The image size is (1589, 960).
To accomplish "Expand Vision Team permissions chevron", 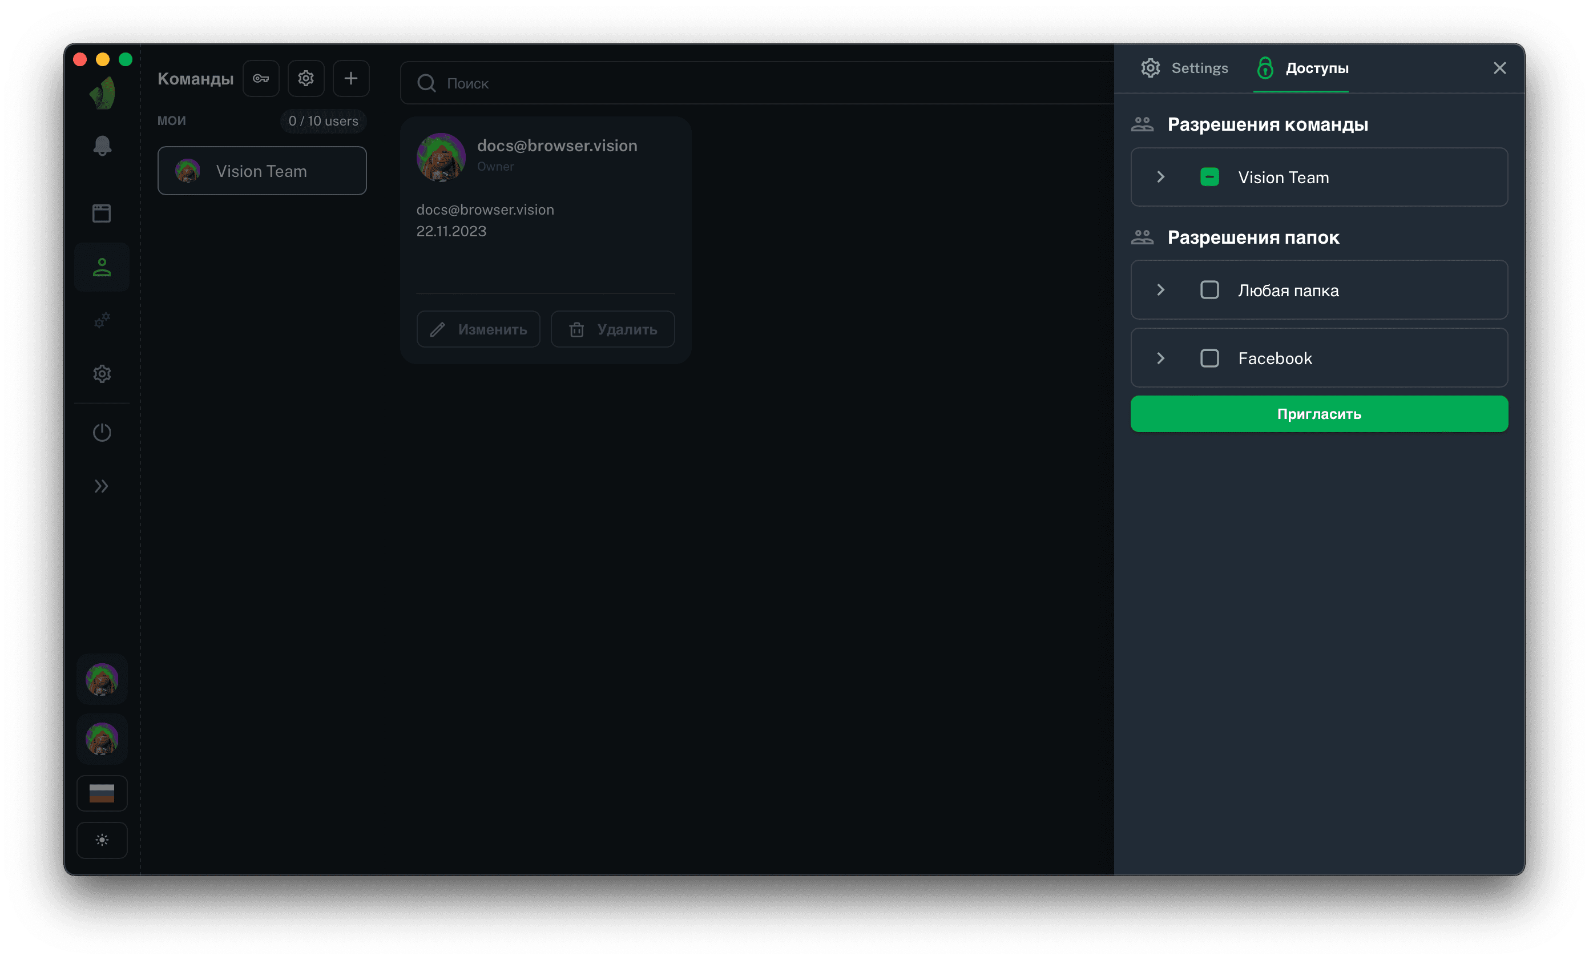I will (1161, 178).
